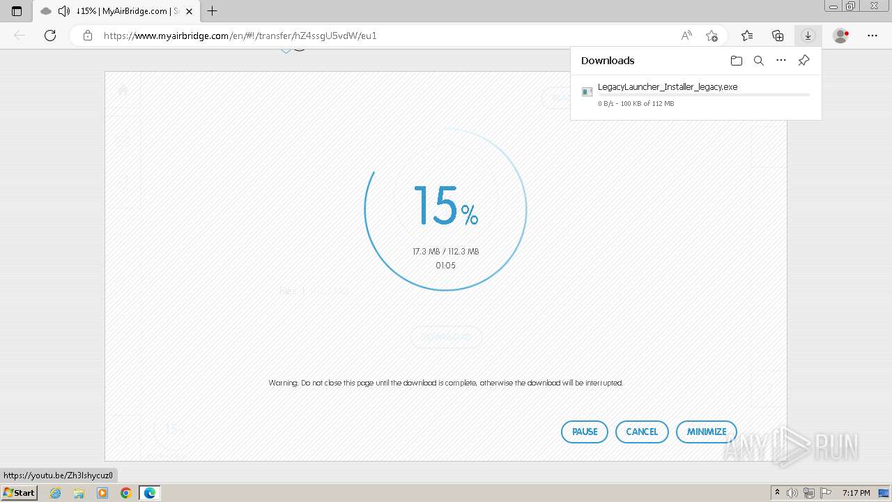The width and height of the screenshot is (892, 502).
Task: Minimize the download progress dialog
Action: click(x=707, y=432)
